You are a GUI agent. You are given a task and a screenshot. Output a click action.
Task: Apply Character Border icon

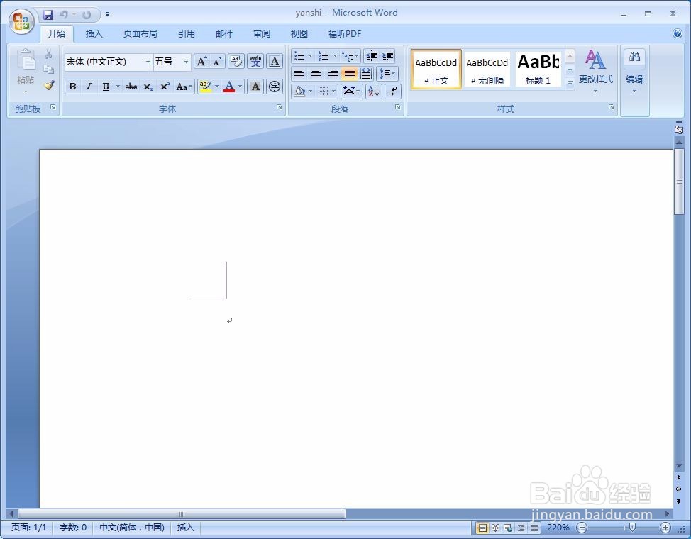tap(275, 61)
